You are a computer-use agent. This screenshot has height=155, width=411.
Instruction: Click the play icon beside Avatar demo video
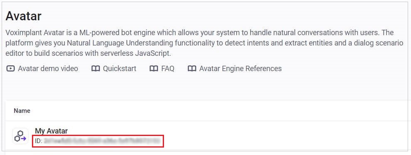[x=10, y=69]
